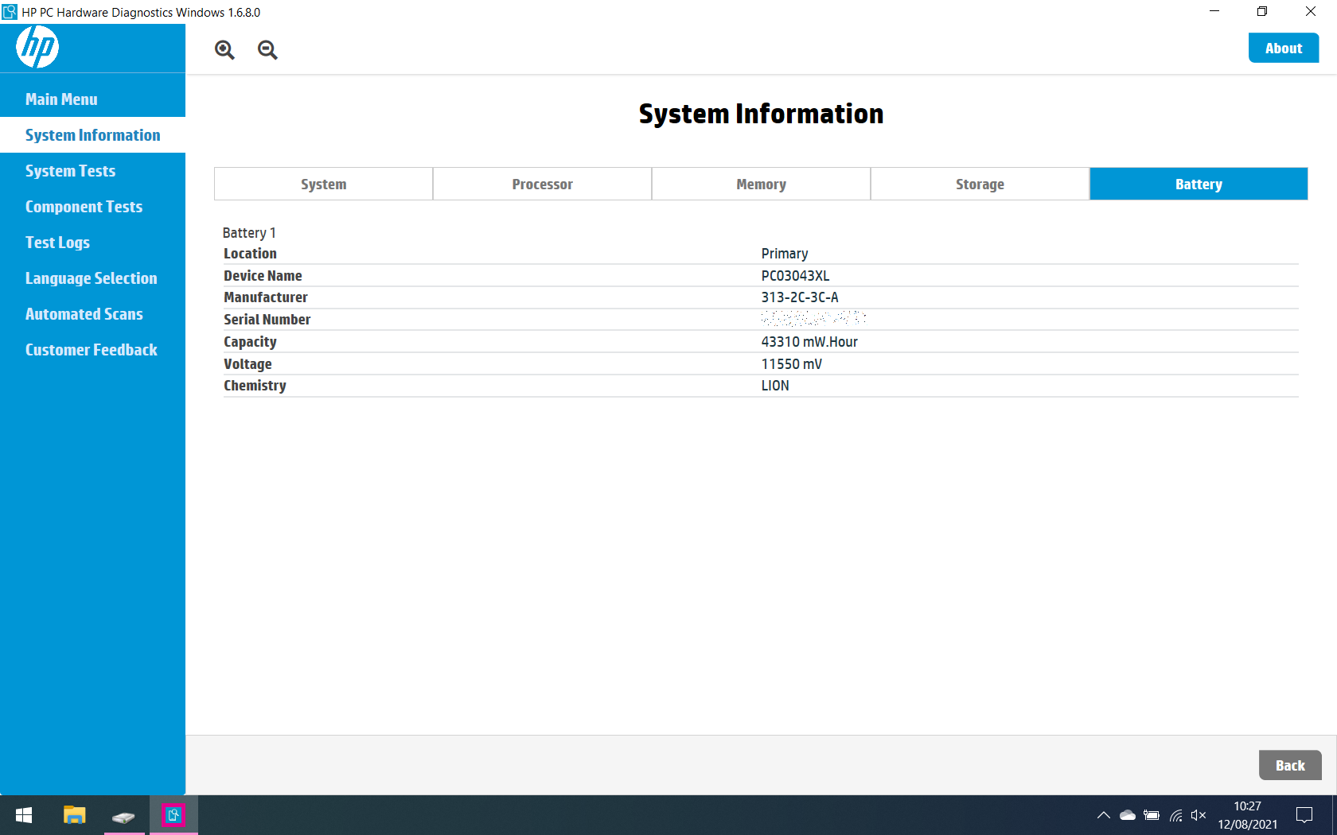Restore down the HP Diagnostics window
This screenshot has height=835, width=1337.
[x=1262, y=11]
